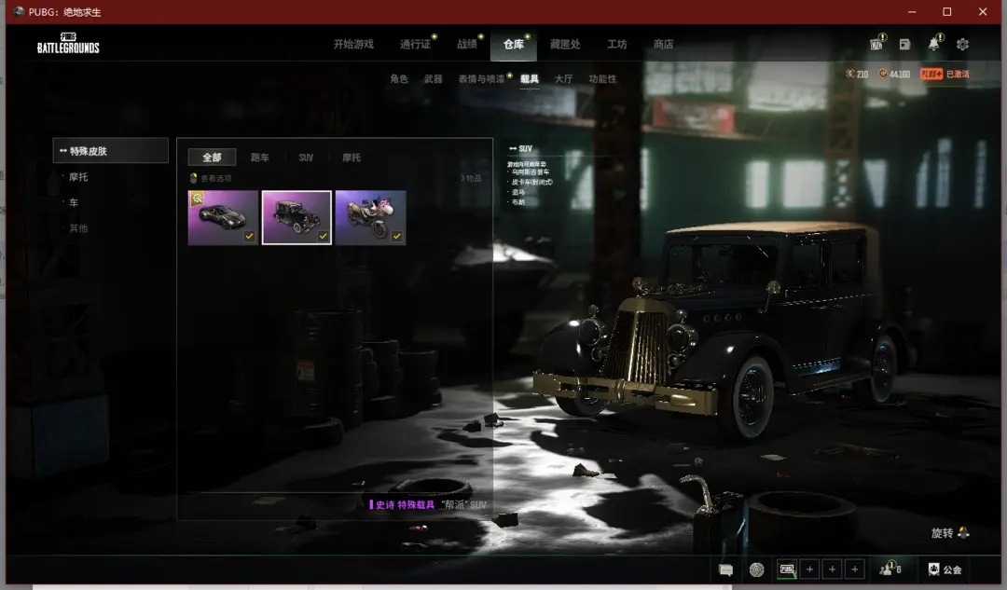
Task: Click the SUV heading in info panel
Action: 521,148
